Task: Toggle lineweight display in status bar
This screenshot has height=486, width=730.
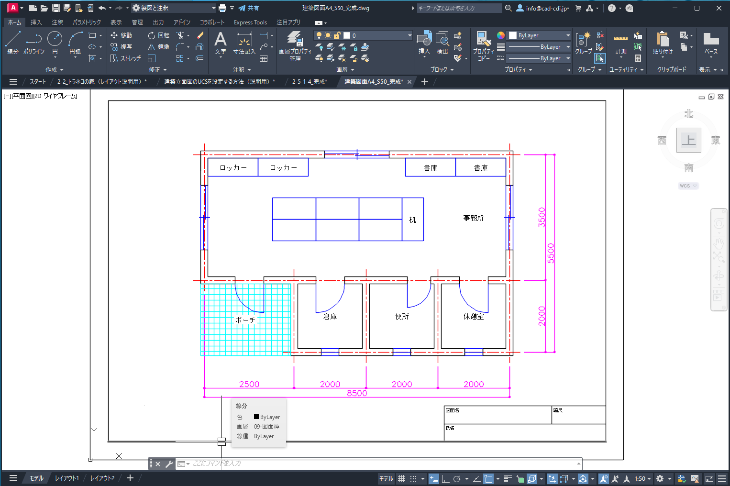Action: point(508,478)
